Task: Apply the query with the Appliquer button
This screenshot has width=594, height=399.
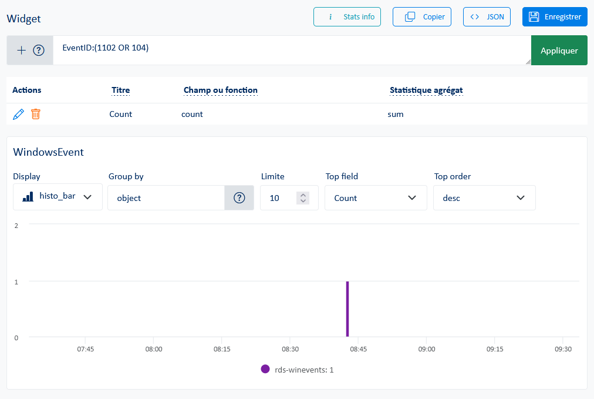Action: tap(558, 50)
